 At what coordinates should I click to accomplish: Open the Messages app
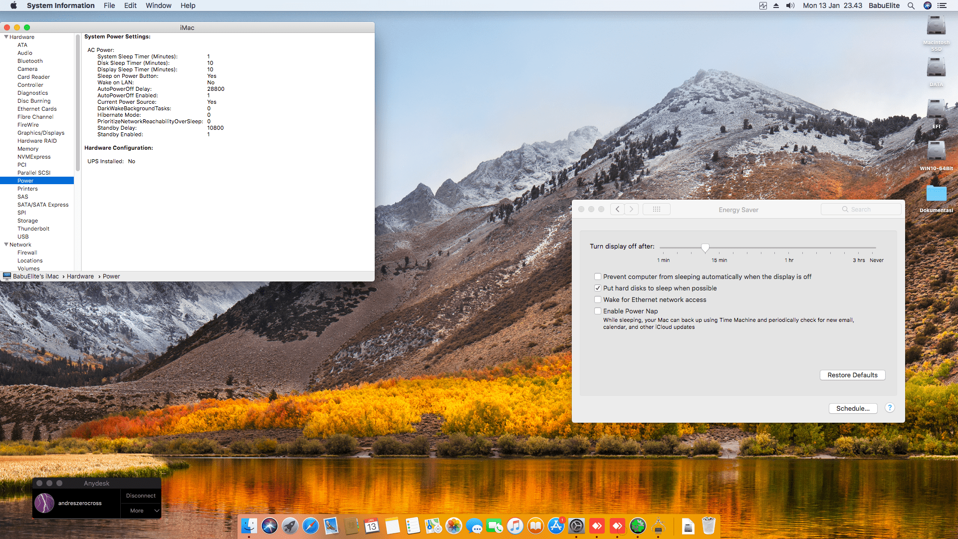click(x=475, y=526)
